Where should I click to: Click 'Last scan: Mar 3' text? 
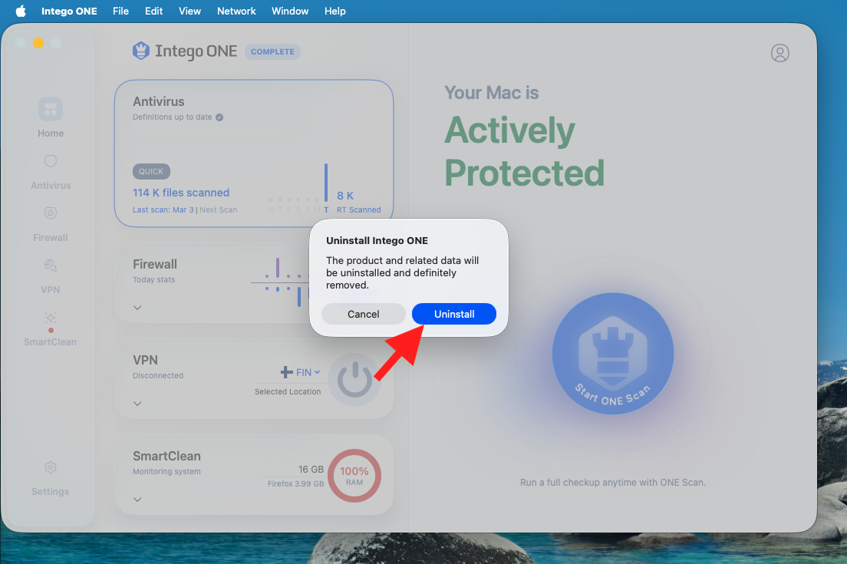click(163, 209)
